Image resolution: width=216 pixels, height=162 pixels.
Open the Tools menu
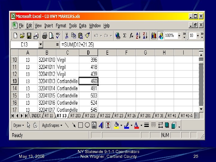(x=73, y=25)
